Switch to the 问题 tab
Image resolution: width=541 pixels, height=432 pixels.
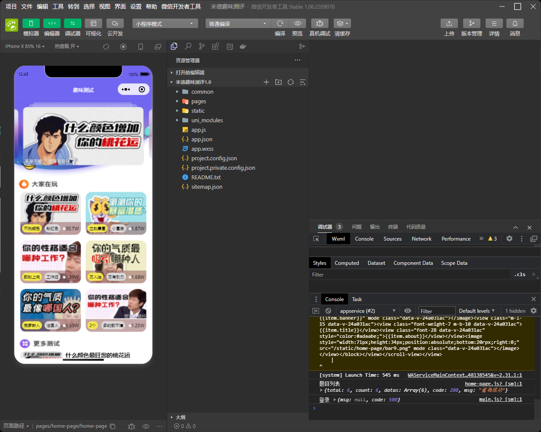point(357,227)
